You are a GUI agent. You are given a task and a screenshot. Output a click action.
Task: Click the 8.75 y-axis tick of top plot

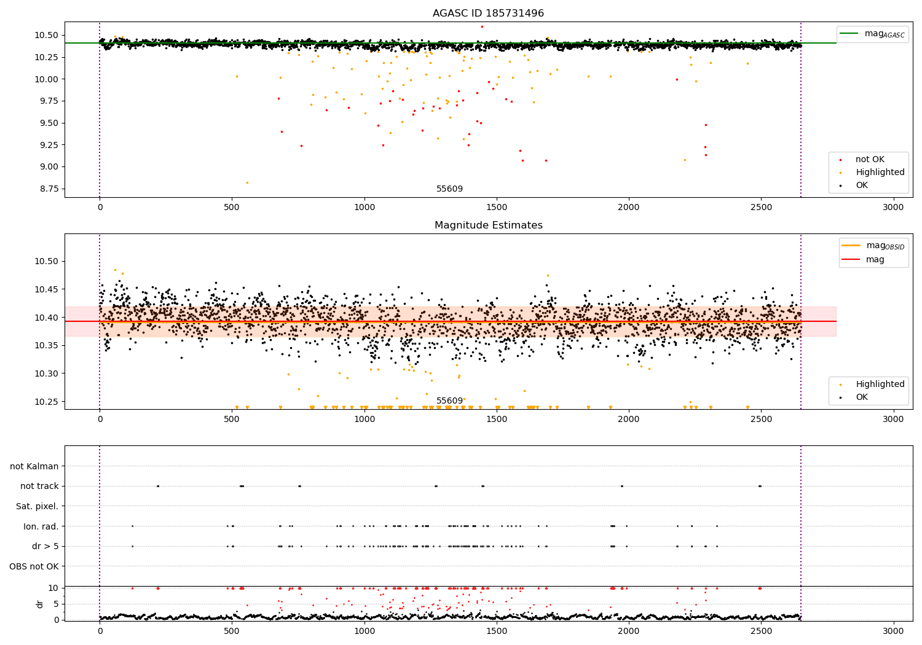pos(49,189)
